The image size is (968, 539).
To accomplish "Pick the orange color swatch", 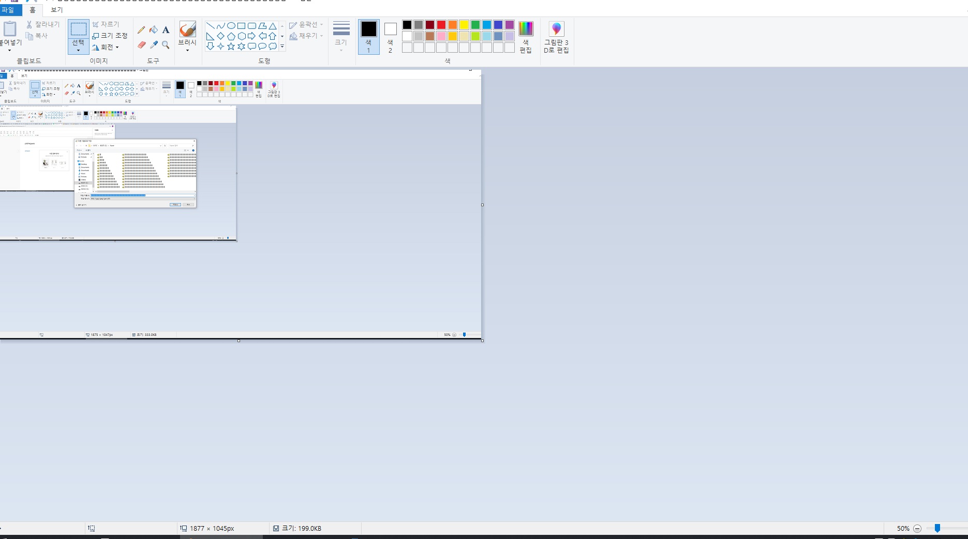I will click(x=453, y=25).
